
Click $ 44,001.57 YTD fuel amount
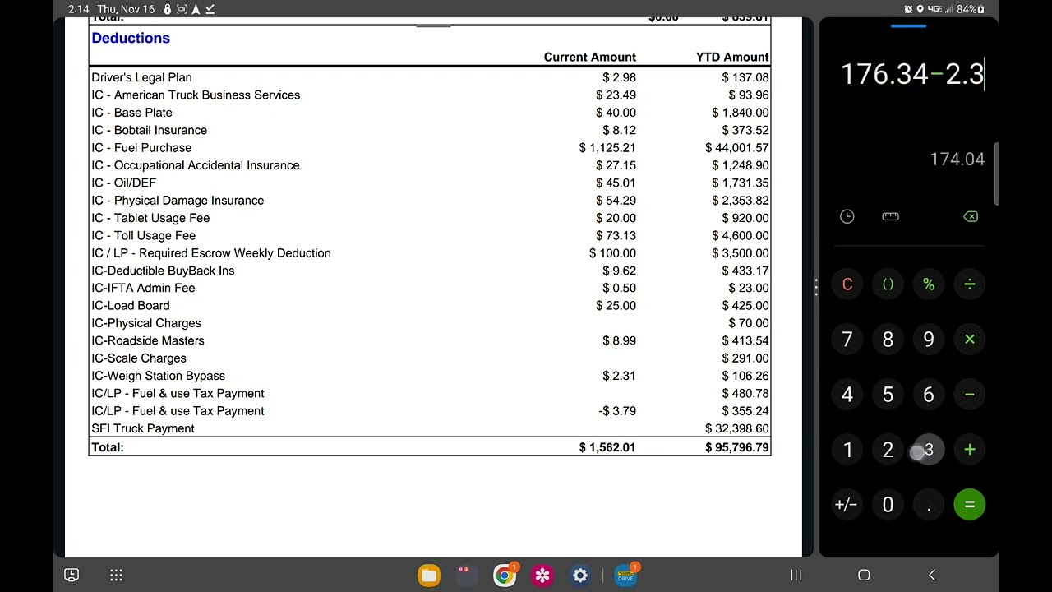[x=736, y=148]
